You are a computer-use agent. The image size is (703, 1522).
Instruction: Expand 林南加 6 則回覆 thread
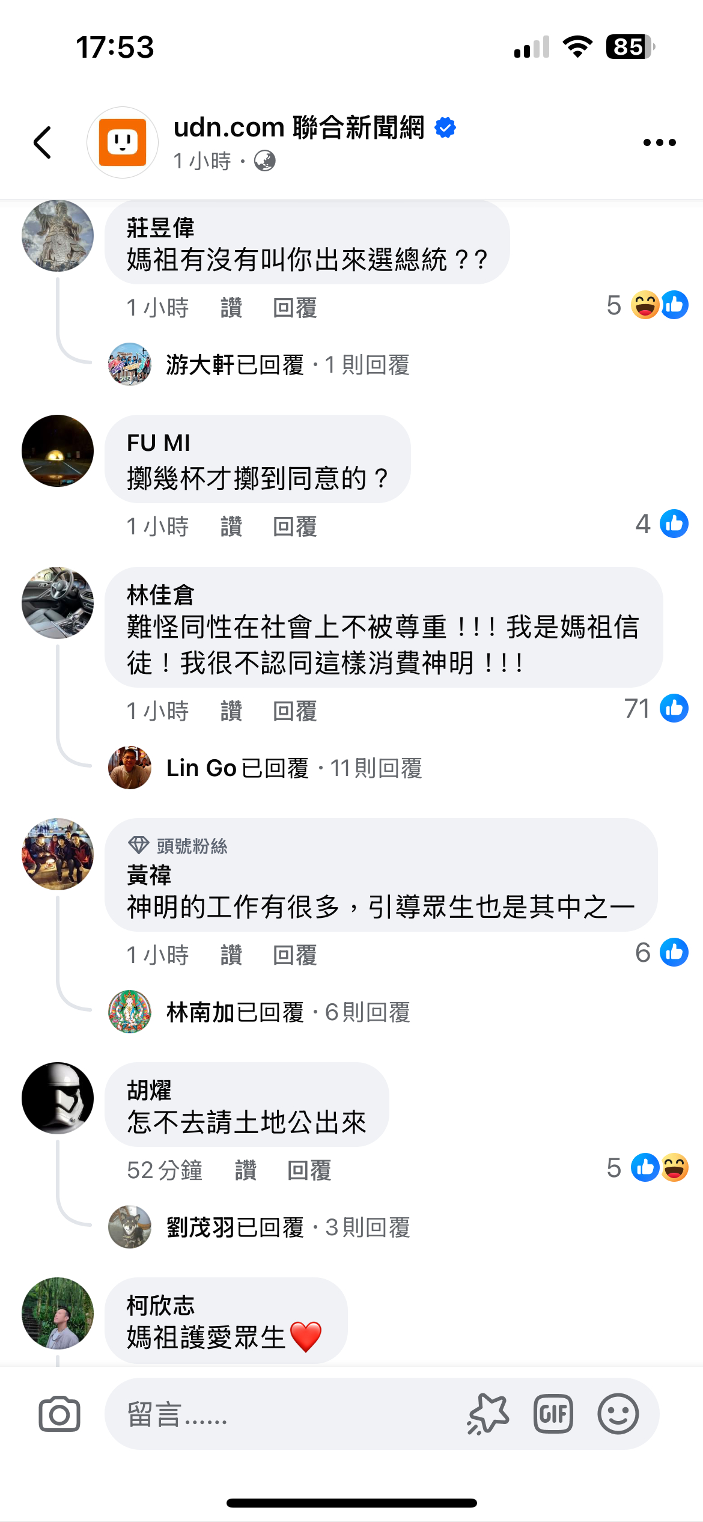tap(288, 1012)
